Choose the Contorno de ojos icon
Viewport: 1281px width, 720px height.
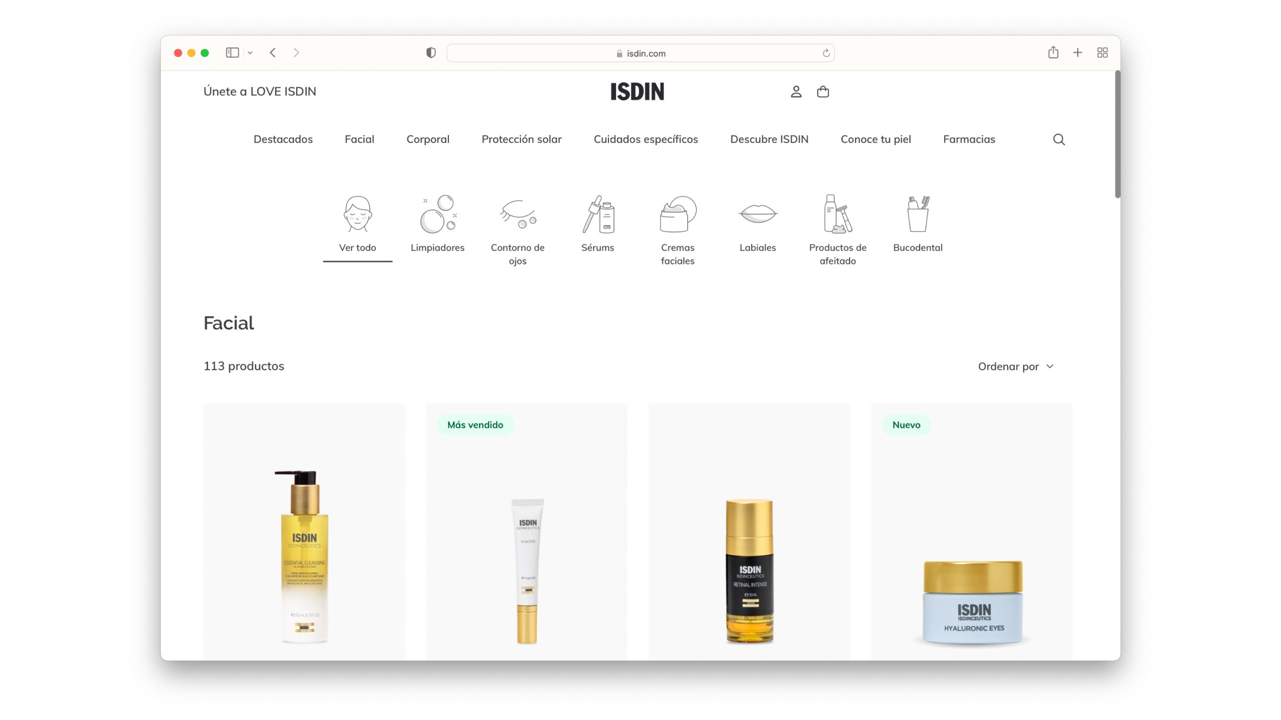point(518,214)
